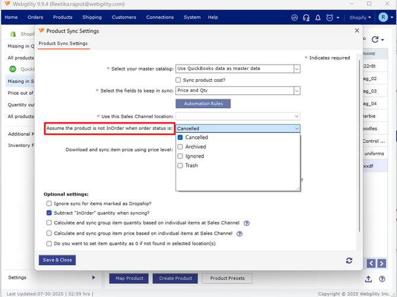
Task: Enable the Sync product cost checkbox
Action: point(178,80)
